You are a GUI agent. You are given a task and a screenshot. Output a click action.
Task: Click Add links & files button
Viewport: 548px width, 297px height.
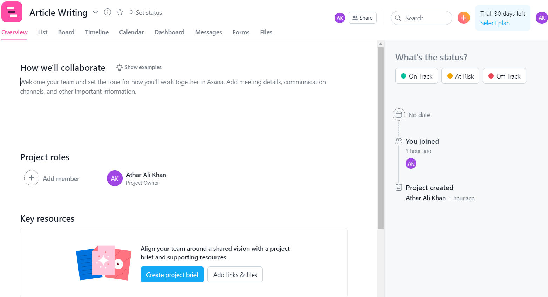[x=235, y=275]
